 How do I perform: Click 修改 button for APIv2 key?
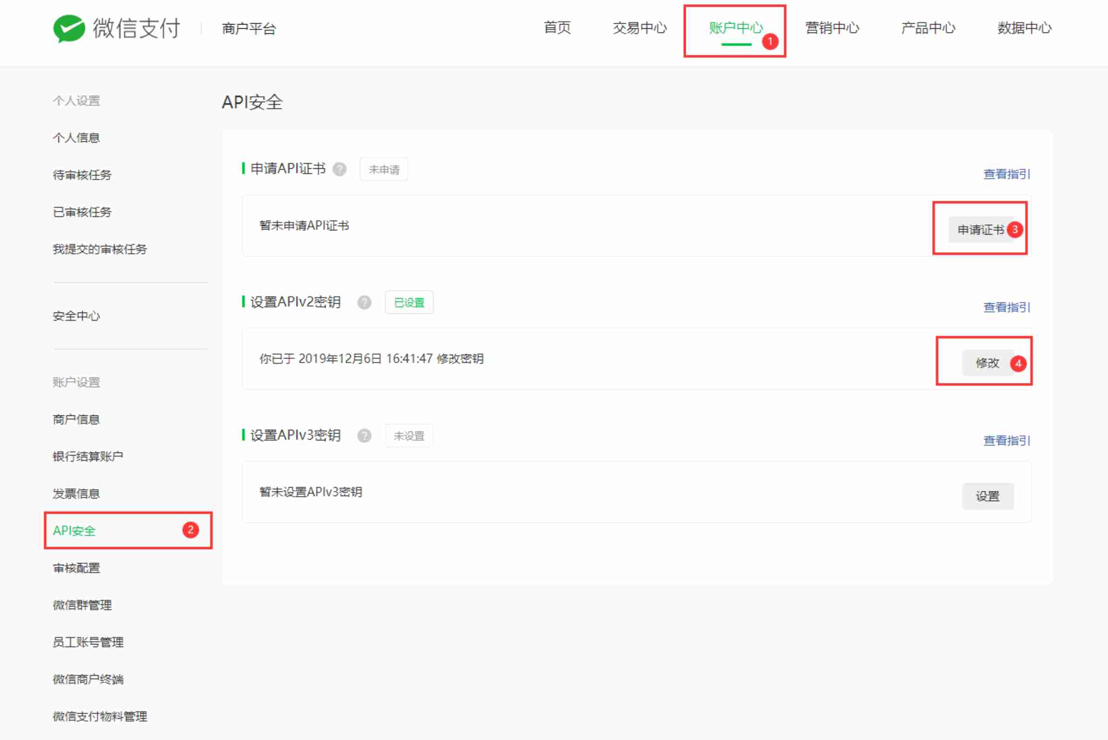(x=987, y=363)
